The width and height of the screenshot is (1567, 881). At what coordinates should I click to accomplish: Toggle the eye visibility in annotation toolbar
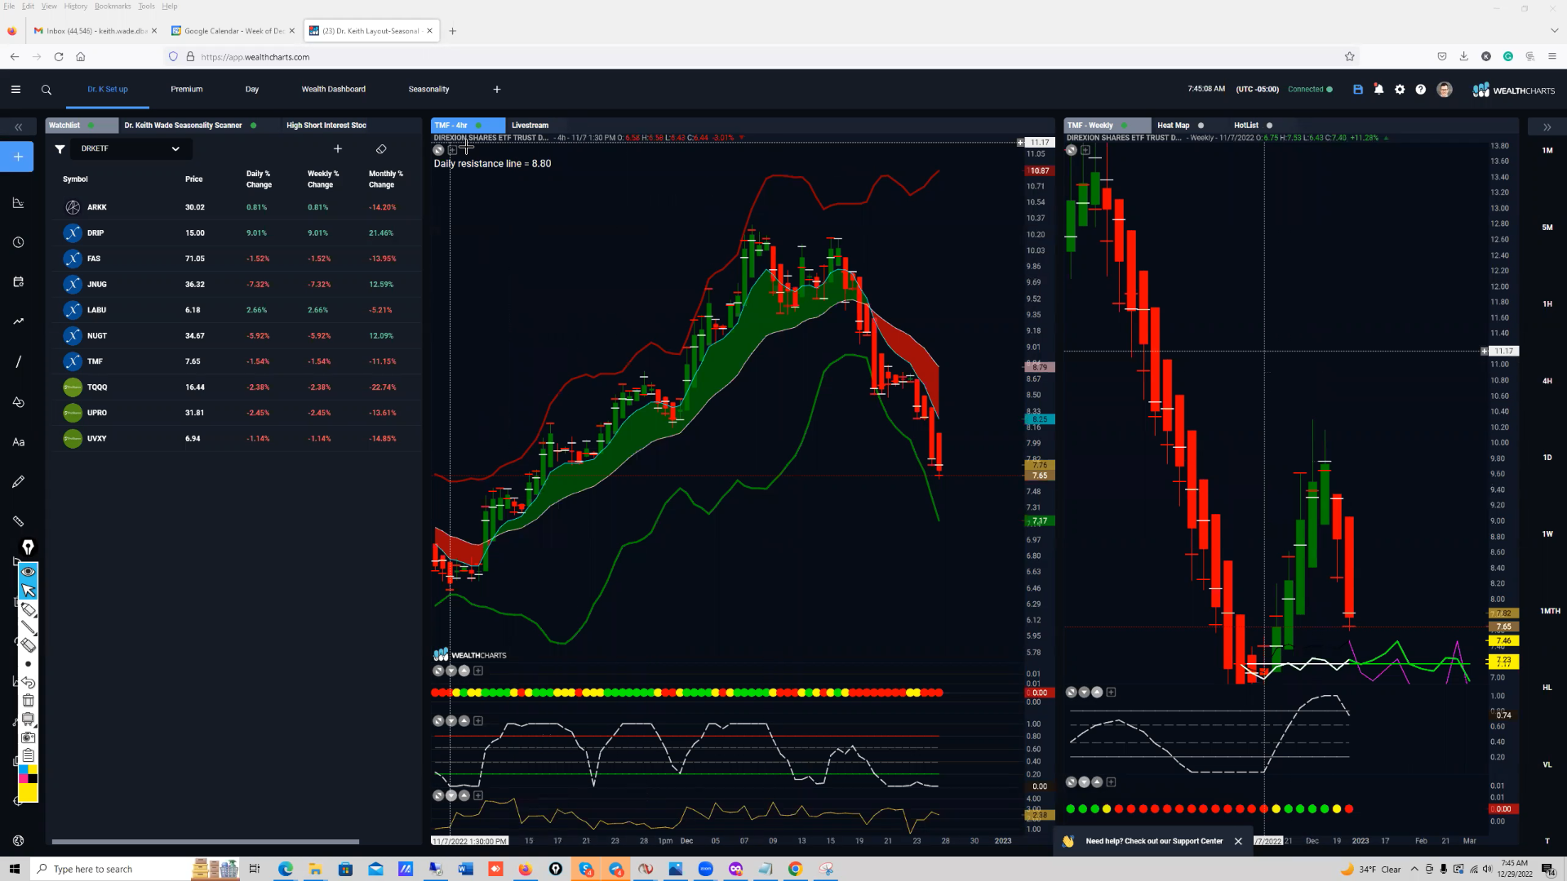click(28, 572)
